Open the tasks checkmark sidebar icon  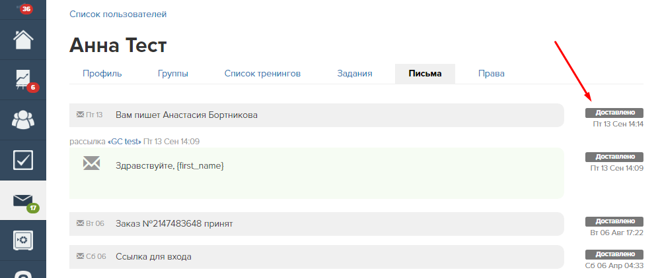(x=23, y=160)
